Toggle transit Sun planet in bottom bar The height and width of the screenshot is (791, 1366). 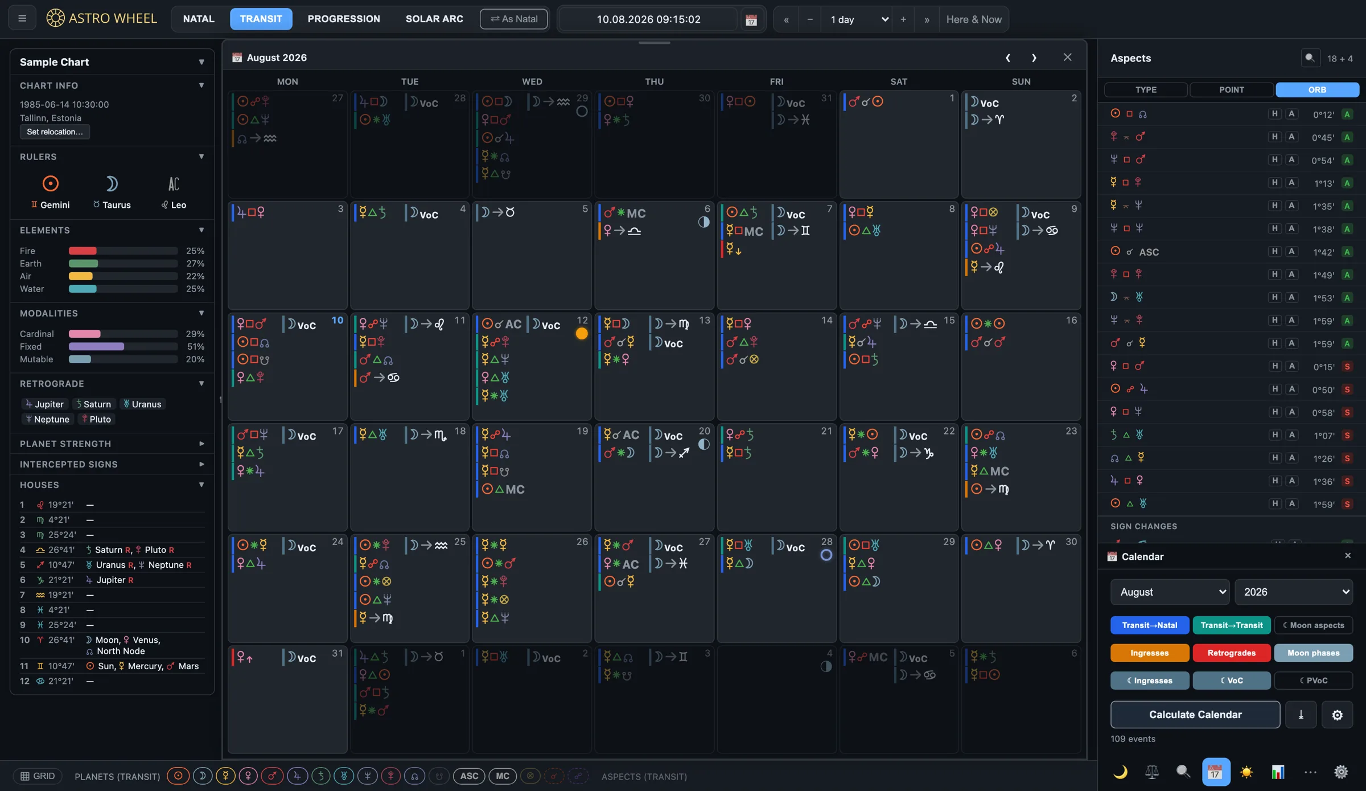tap(178, 776)
